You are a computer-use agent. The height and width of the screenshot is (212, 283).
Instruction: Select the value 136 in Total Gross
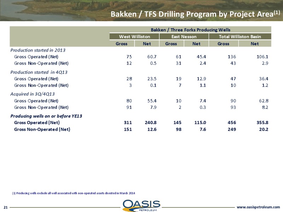232,57
